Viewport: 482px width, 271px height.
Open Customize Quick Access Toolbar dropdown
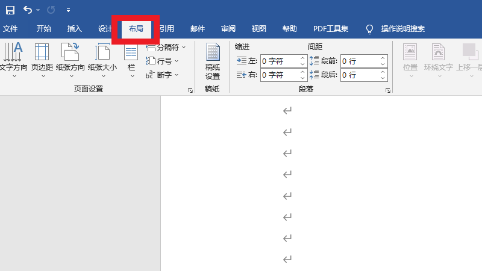point(68,10)
